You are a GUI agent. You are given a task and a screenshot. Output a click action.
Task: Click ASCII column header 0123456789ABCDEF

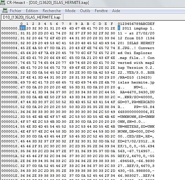[x=136, y=24]
